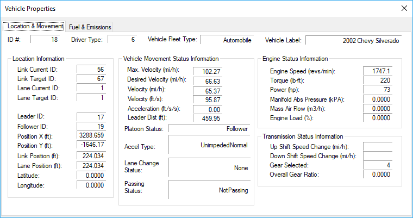
Task: Click the Gear Selected label
Action: [289, 165]
